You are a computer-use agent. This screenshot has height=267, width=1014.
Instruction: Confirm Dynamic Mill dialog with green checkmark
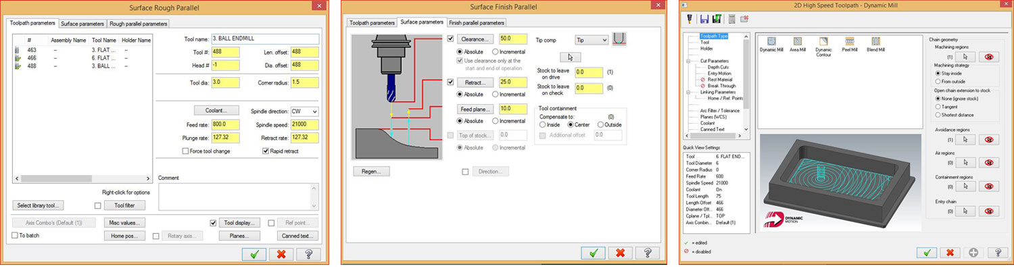(x=927, y=252)
